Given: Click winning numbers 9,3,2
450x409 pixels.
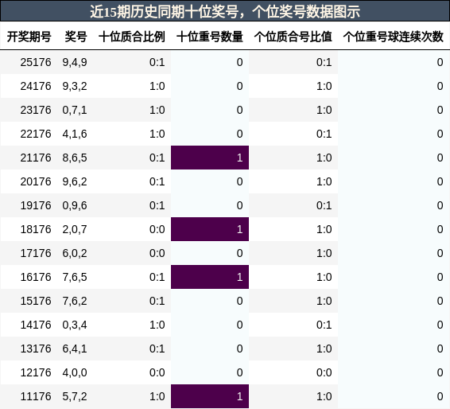Looking at the screenshot, I should point(75,87).
